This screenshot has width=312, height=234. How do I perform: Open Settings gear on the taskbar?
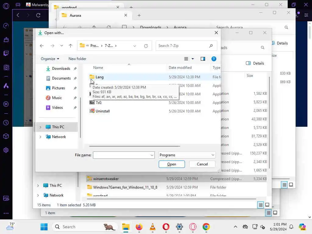coord(179,227)
